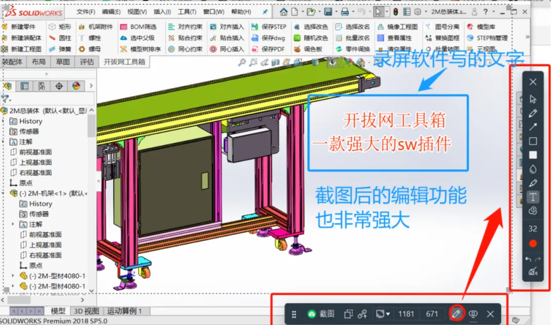Select the numbered sticker annotation tool

pos(533,211)
